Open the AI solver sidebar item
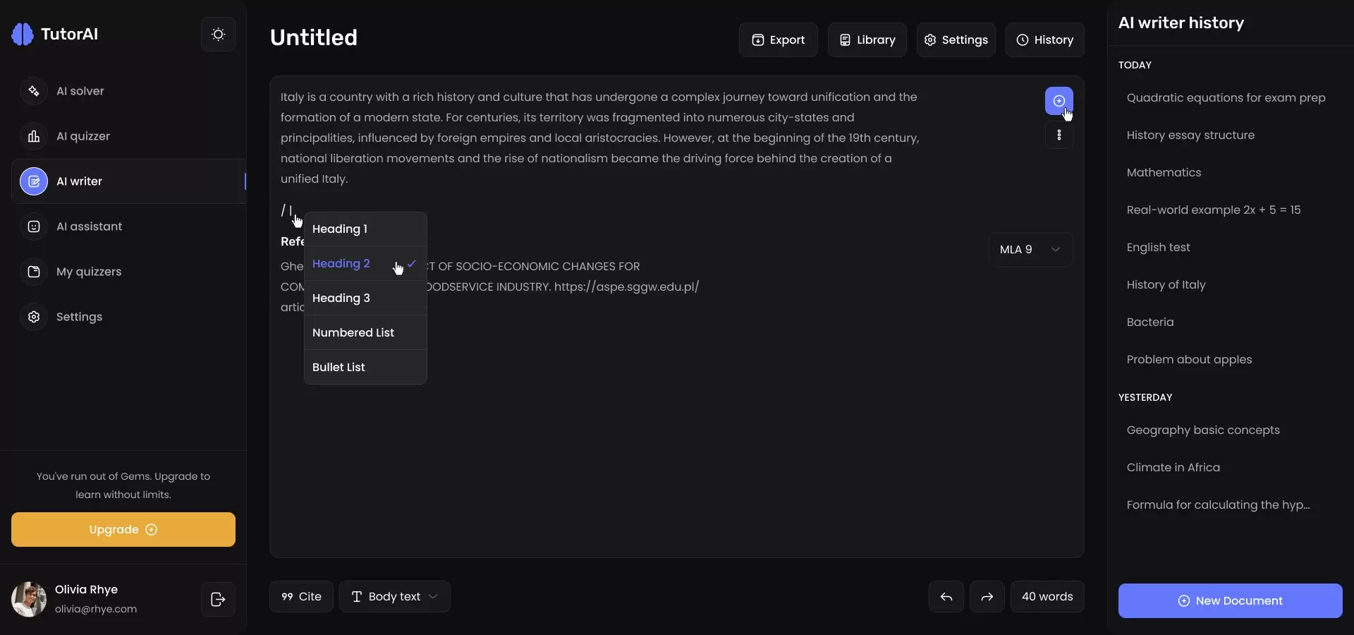 coord(80,91)
